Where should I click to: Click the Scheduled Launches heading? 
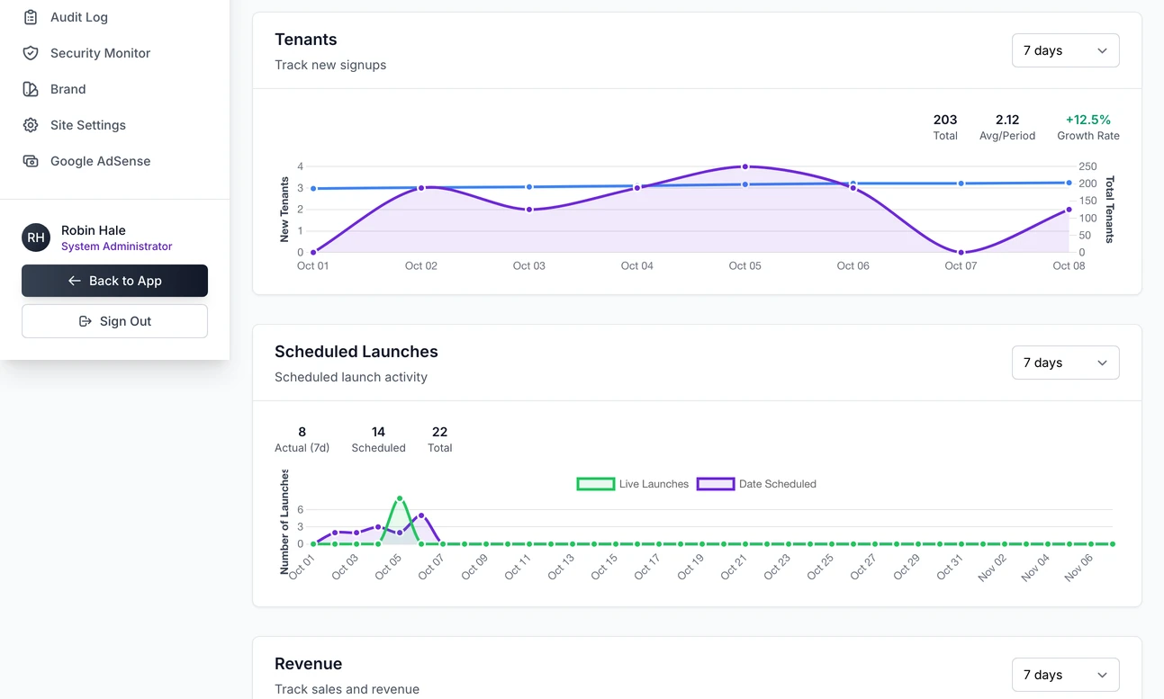pyautogui.click(x=356, y=352)
